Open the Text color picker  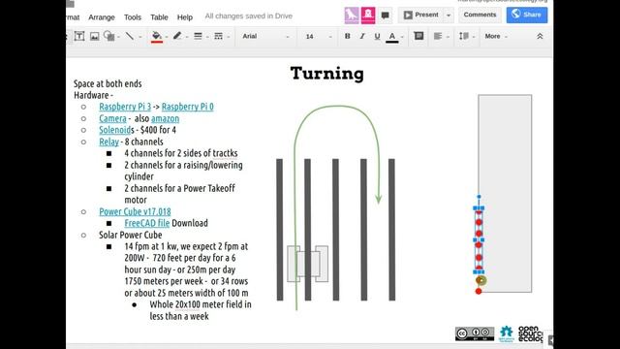coord(391,37)
